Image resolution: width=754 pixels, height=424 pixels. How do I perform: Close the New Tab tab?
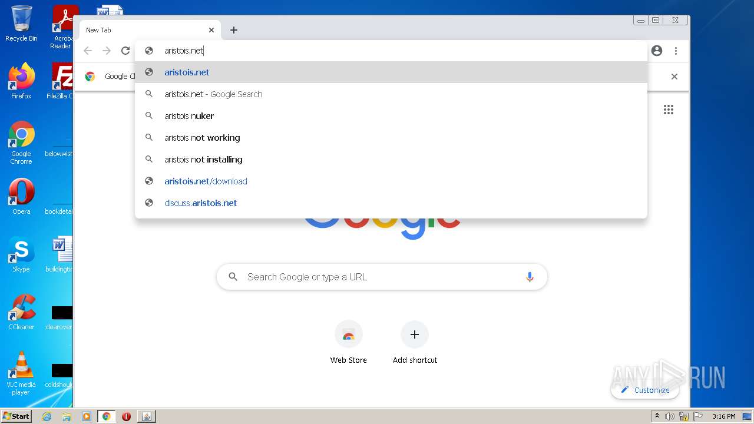click(211, 30)
